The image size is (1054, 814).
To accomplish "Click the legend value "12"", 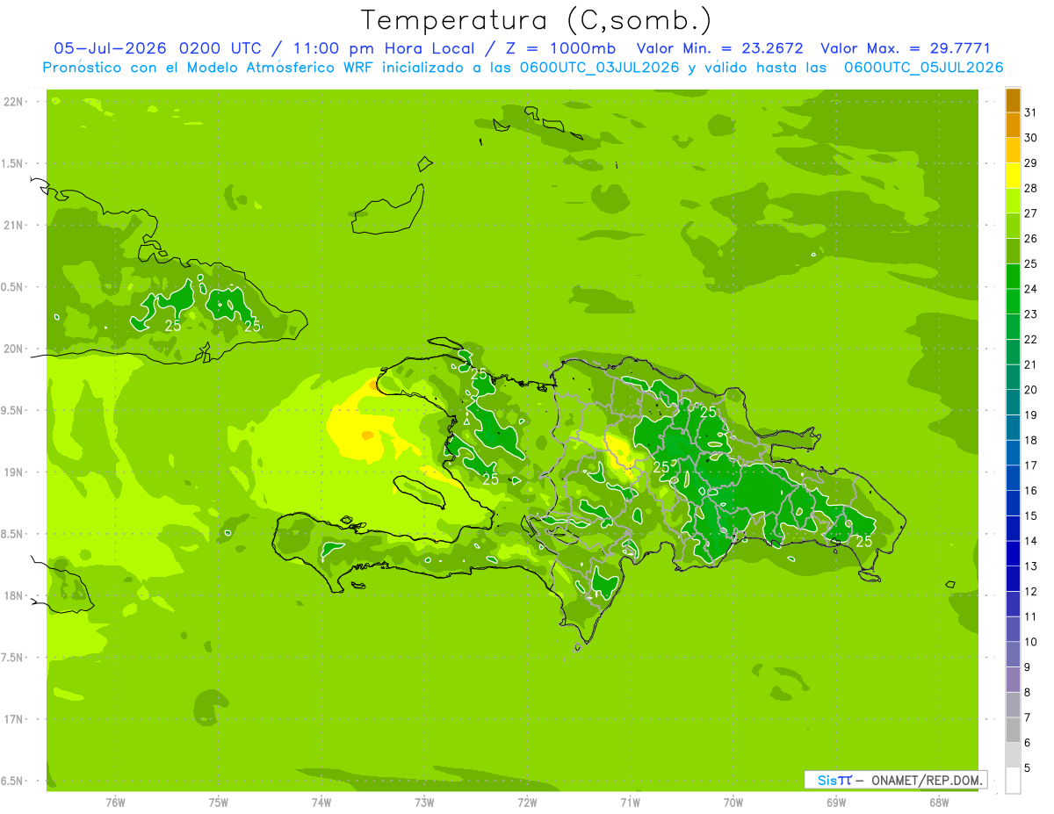I will tap(1031, 591).
